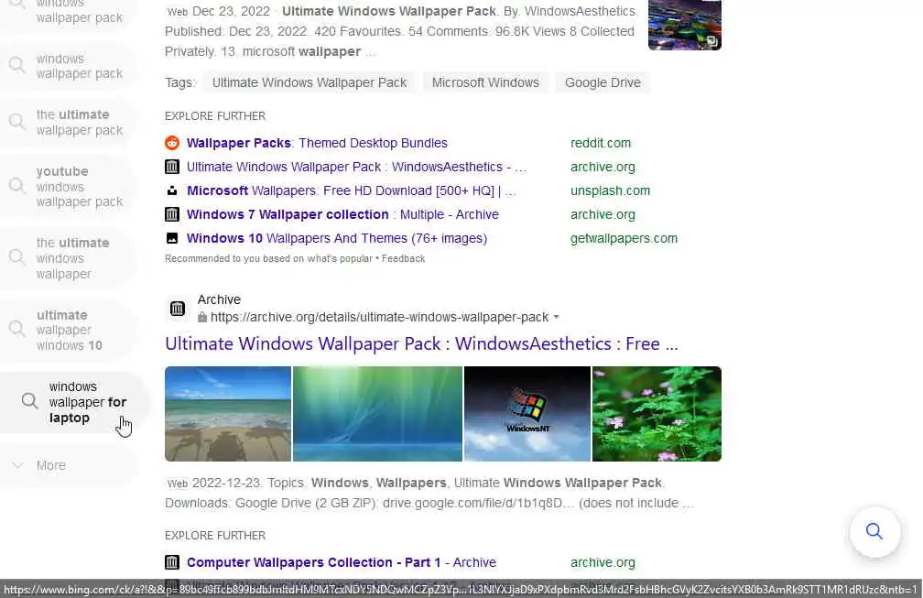
Task: Open the pink flowers wallpaper thumbnail
Action: 657,414
